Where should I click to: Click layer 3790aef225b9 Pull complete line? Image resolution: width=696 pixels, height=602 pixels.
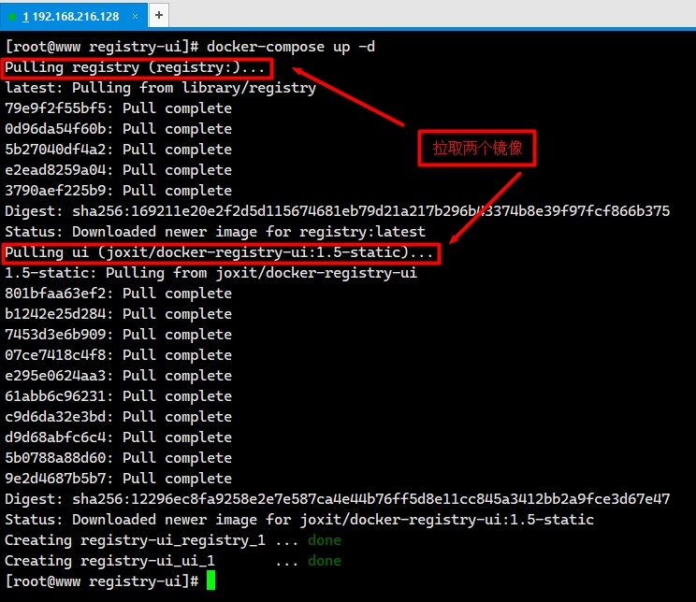(118, 191)
